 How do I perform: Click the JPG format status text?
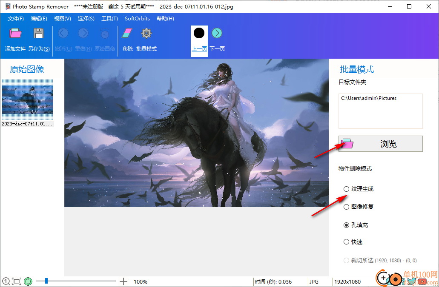click(x=314, y=282)
